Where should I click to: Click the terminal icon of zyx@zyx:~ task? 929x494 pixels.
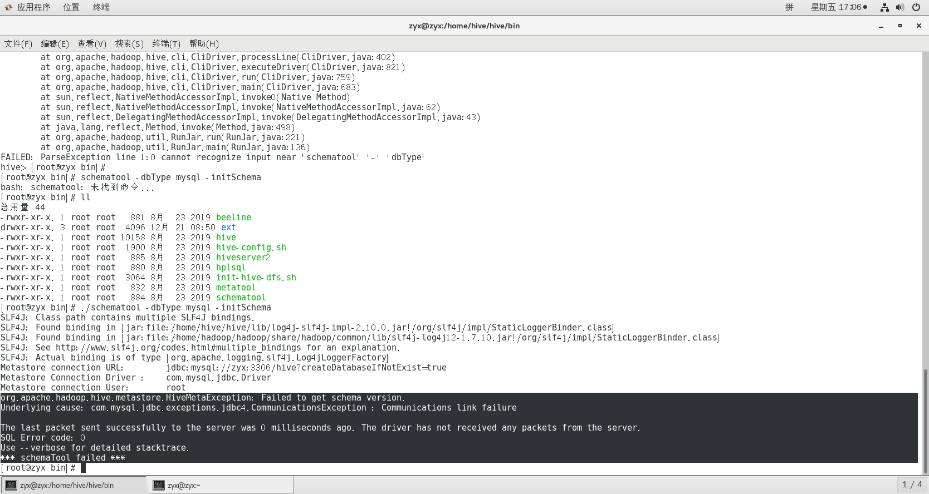[159, 485]
